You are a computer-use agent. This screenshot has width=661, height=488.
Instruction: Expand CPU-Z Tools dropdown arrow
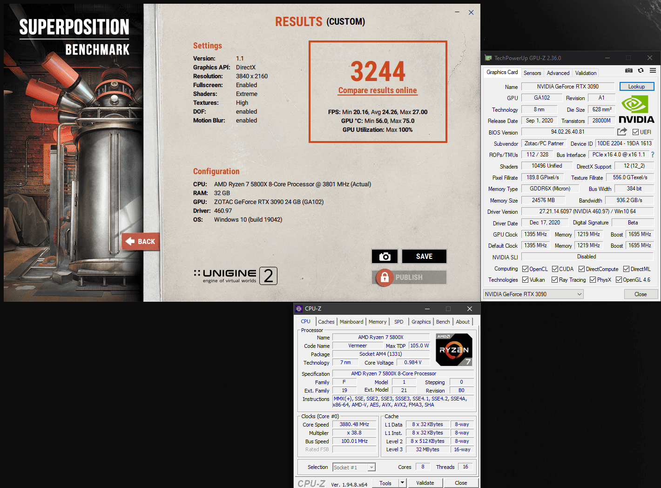[x=403, y=483]
